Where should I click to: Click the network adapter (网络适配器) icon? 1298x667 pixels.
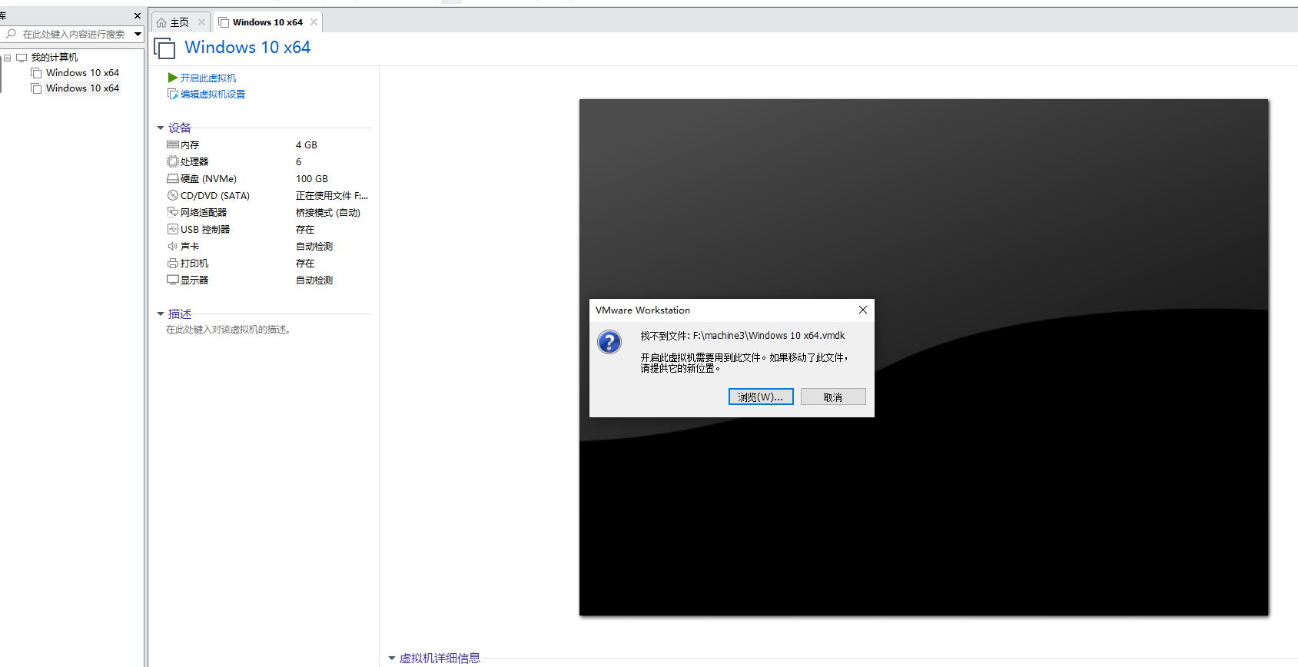173,212
